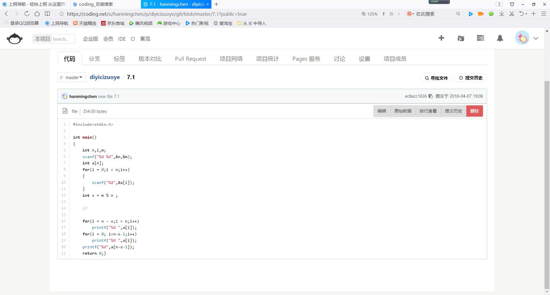This screenshot has height=295, width=550.
Task: Open the reading mode book icon
Action: pyautogui.click(x=48, y=14)
